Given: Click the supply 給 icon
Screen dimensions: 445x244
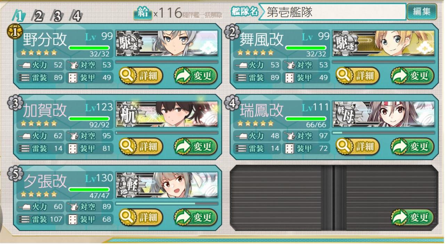Looking at the screenshot, I should 143,13.
